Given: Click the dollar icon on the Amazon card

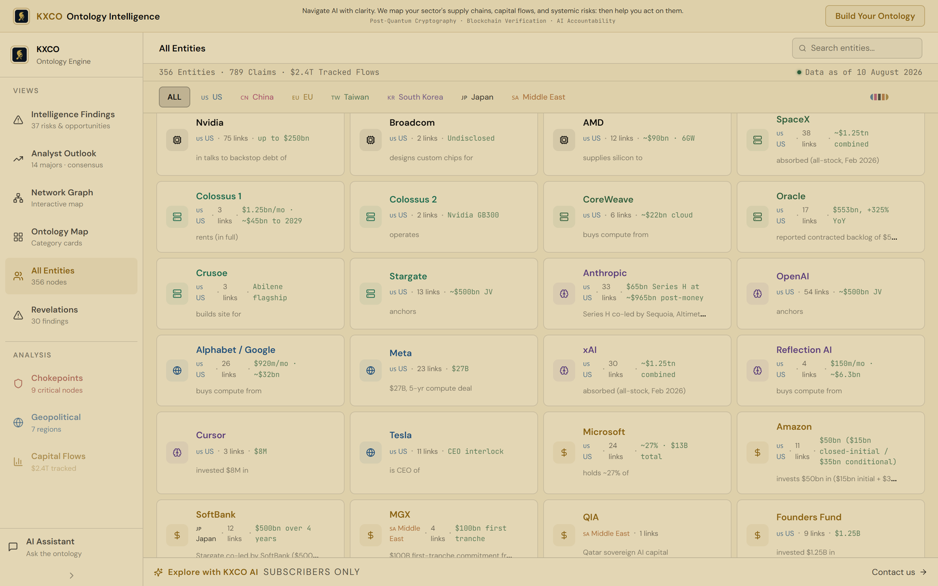Looking at the screenshot, I should pyautogui.click(x=757, y=452).
